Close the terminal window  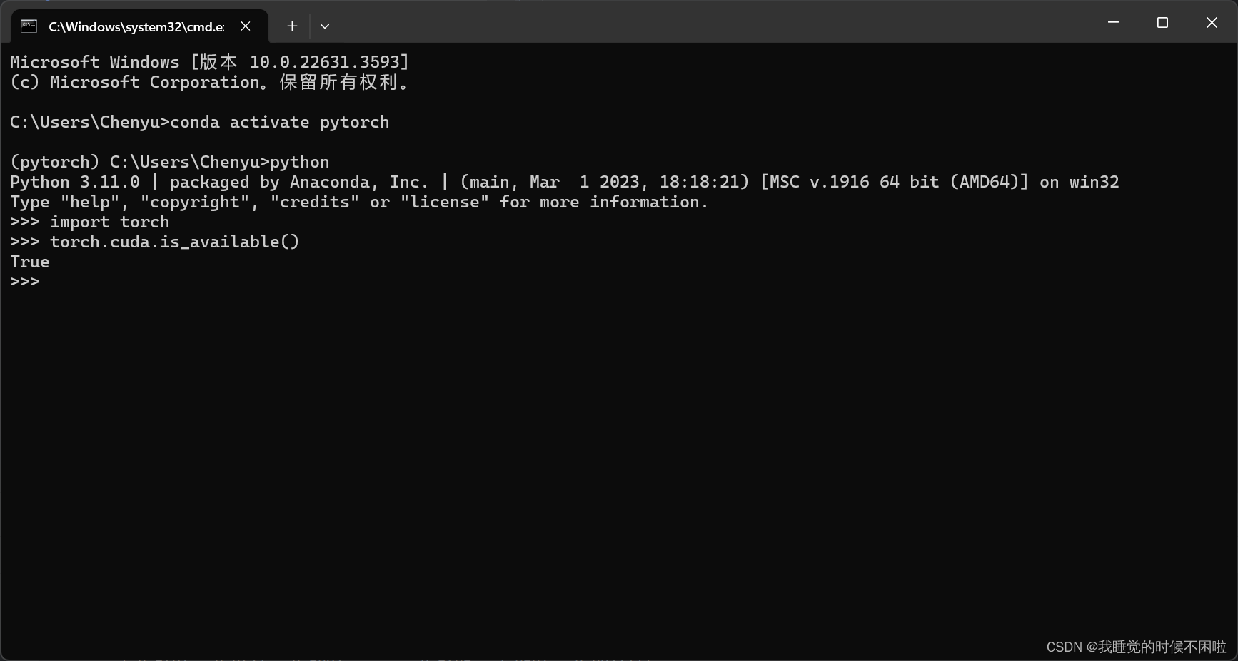(1212, 23)
